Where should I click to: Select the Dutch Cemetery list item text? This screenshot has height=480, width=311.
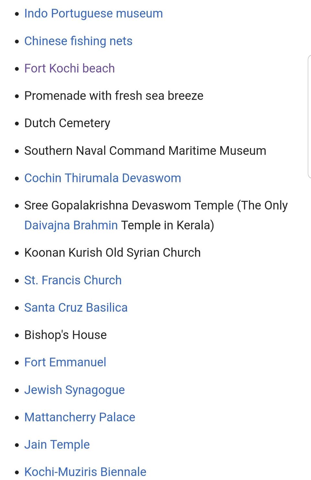coord(67,123)
